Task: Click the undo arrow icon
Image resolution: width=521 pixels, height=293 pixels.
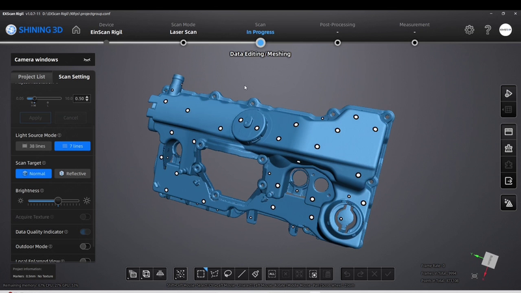Action: (347, 274)
